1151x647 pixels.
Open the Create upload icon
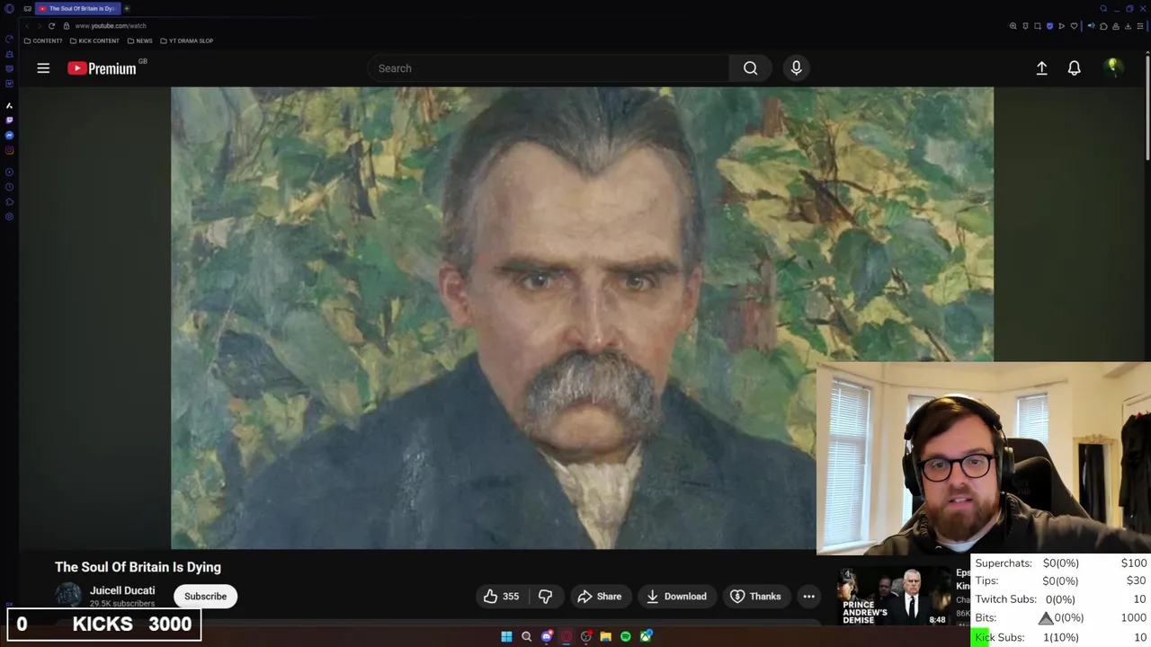tap(1041, 68)
